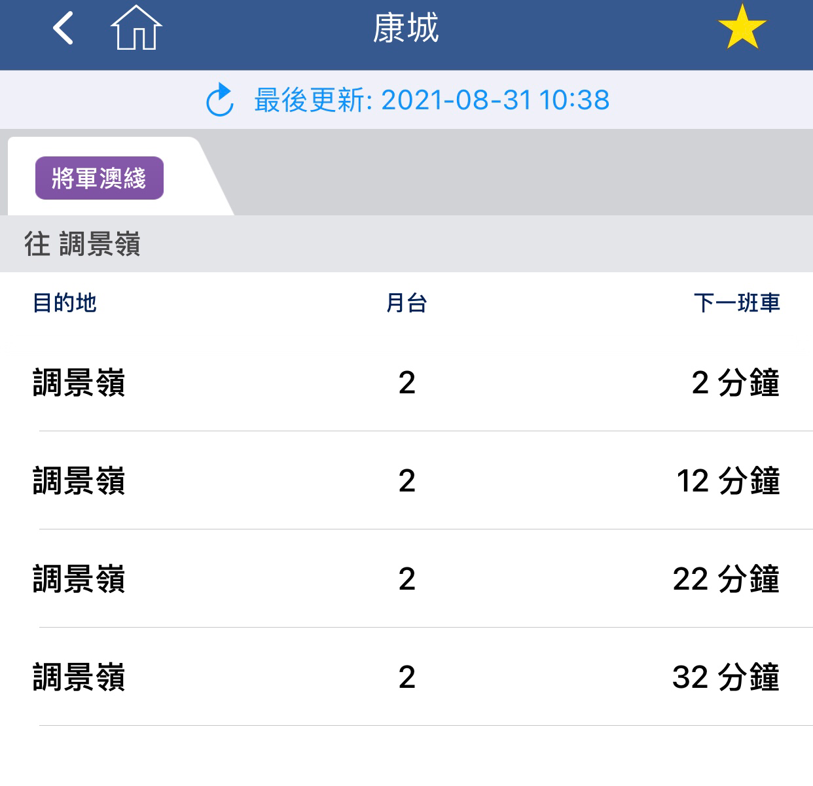Click the refresh circular arrow icon
This screenshot has height=786, width=813.
pos(220,100)
